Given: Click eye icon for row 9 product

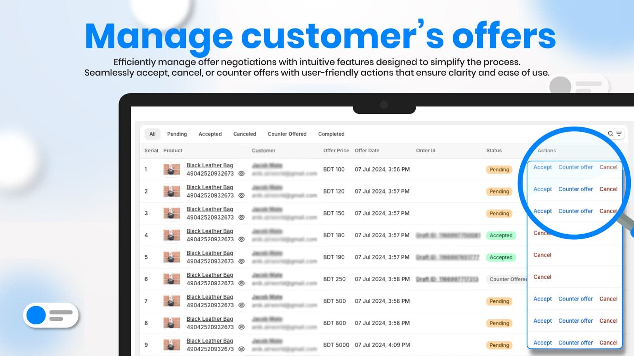Looking at the screenshot, I should pyautogui.click(x=241, y=349).
